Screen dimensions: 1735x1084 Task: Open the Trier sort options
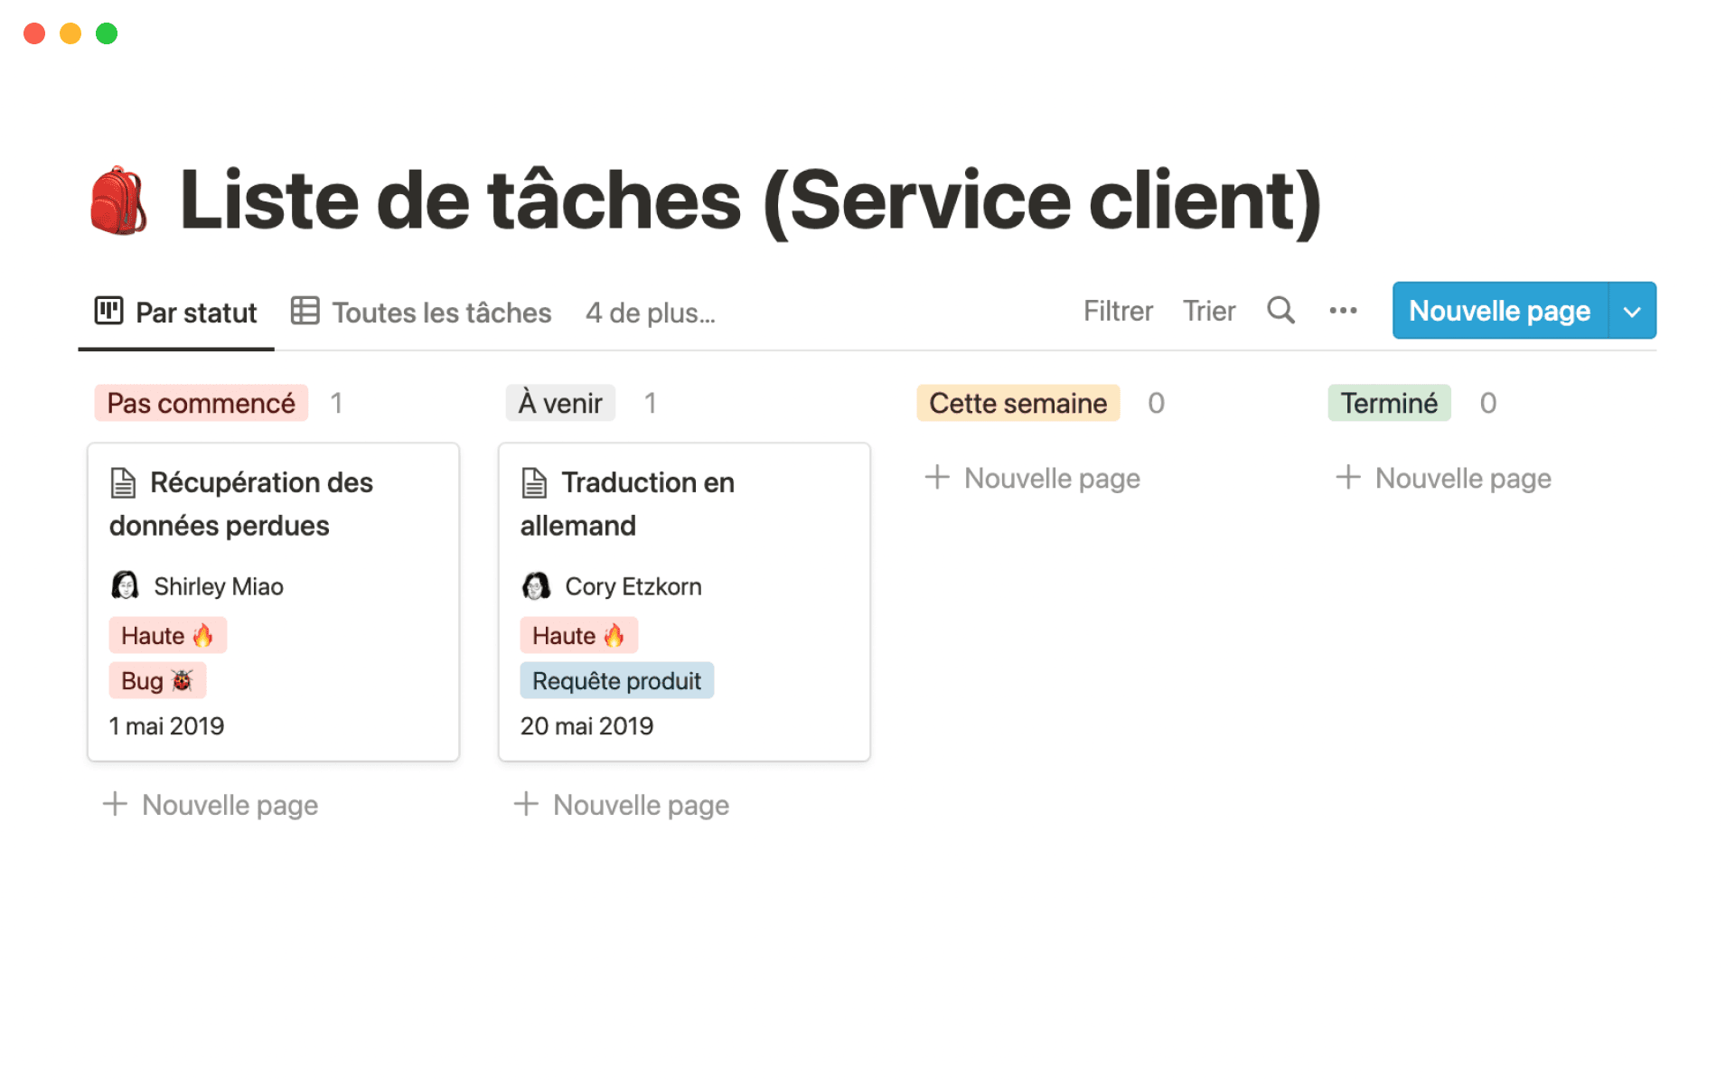click(1208, 311)
